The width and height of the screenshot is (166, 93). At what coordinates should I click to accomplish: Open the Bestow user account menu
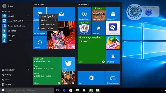pyautogui.click(x=8, y=6)
